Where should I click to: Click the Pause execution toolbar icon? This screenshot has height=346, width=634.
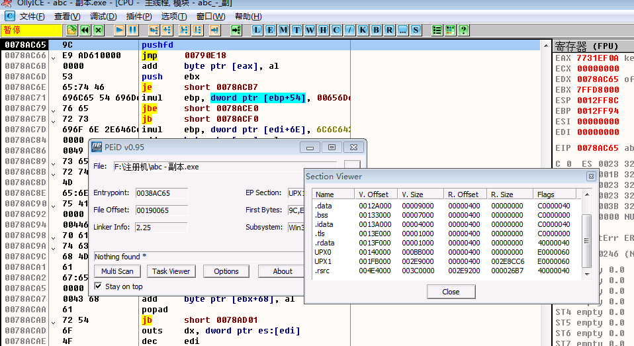click(x=132, y=30)
